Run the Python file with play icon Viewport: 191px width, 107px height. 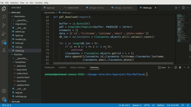point(176,8)
